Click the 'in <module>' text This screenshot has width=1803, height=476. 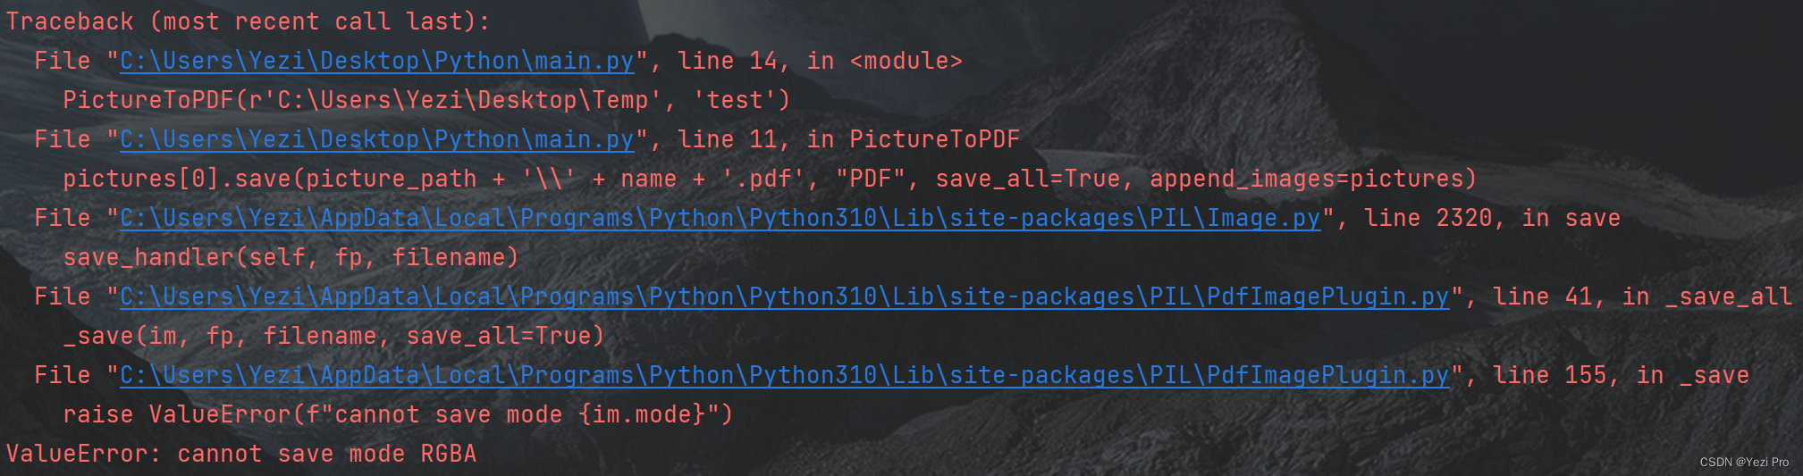coord(884,61)
